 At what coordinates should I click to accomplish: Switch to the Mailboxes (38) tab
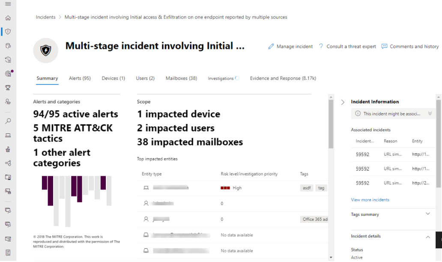point(181,78)
